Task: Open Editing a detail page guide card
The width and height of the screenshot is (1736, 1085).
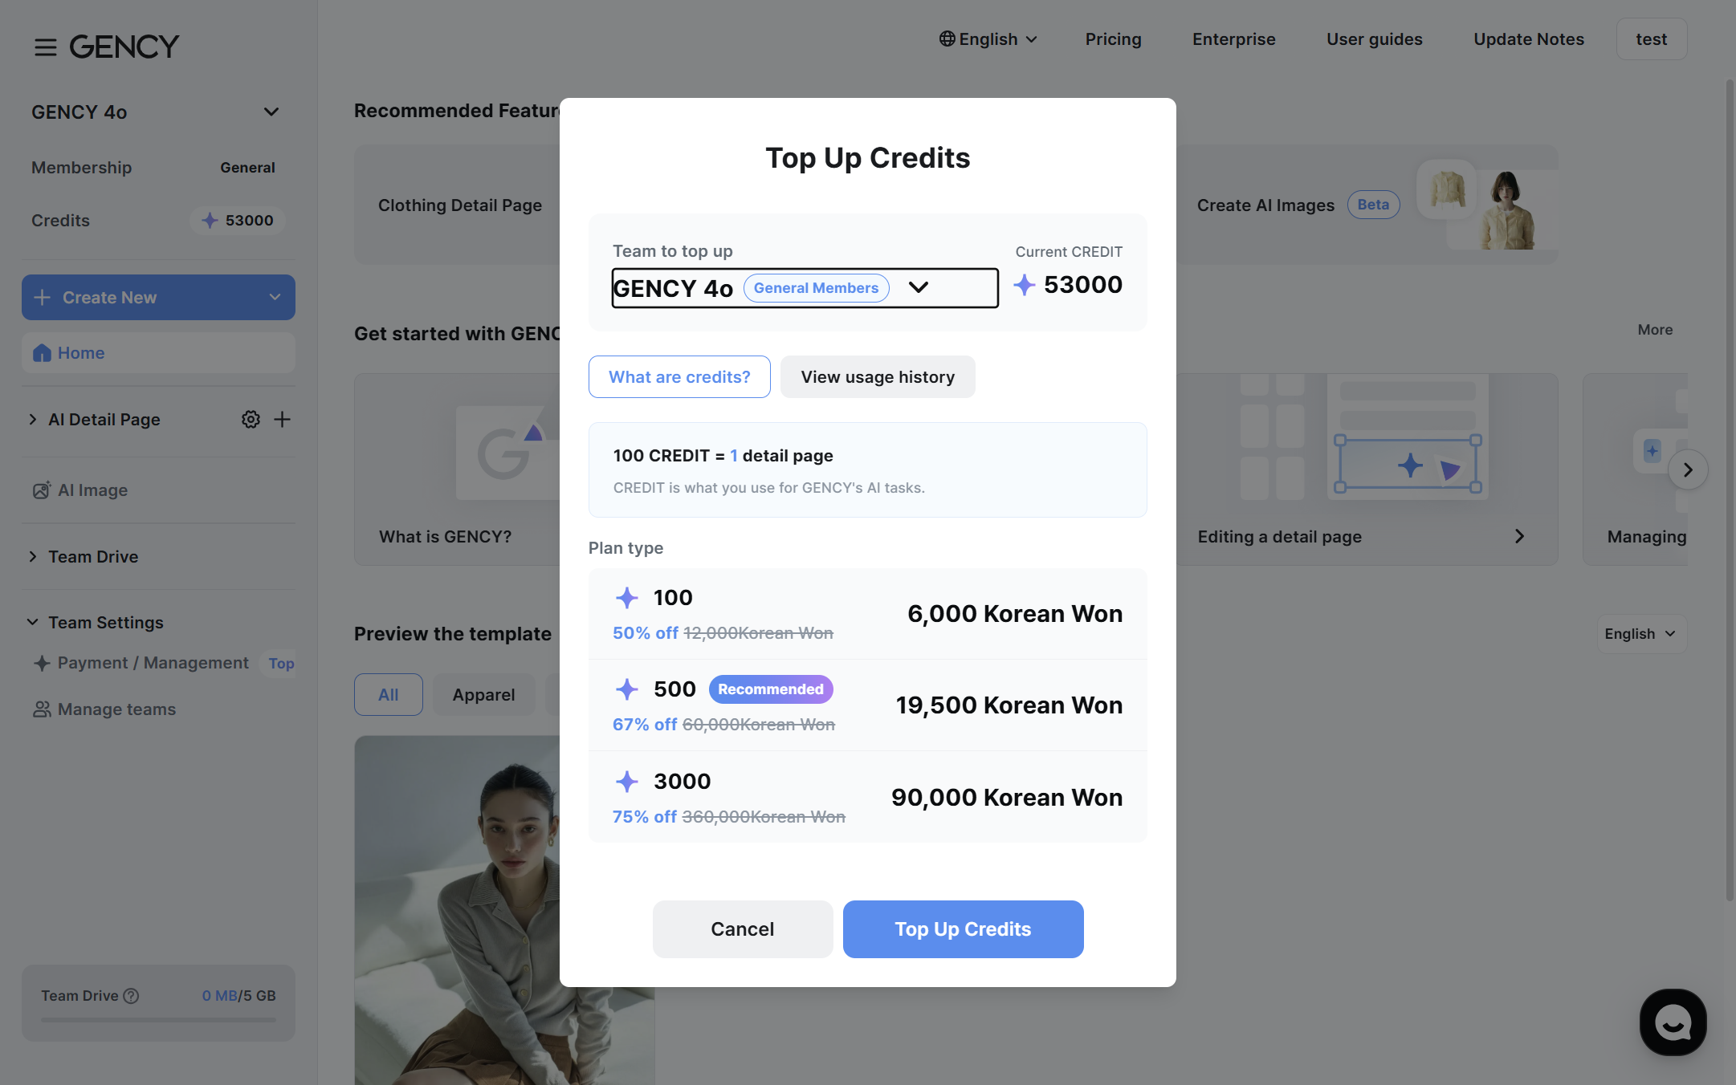Action: point(1367,469)
